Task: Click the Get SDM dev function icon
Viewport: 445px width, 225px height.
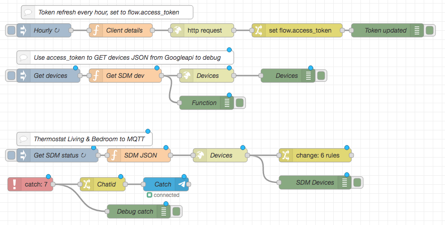Action: coord(95,76)
